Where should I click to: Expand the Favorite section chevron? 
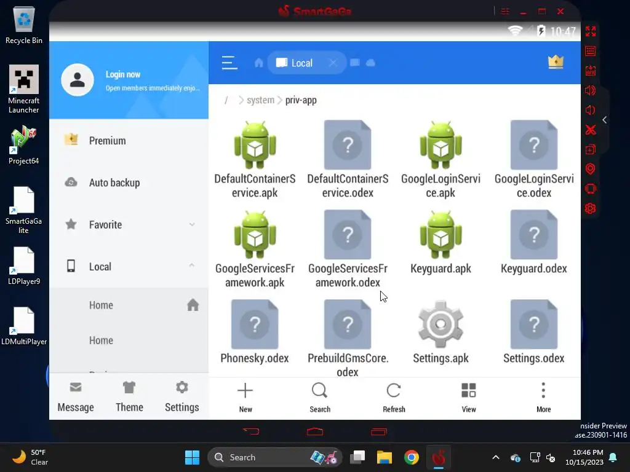coord(192,224)
